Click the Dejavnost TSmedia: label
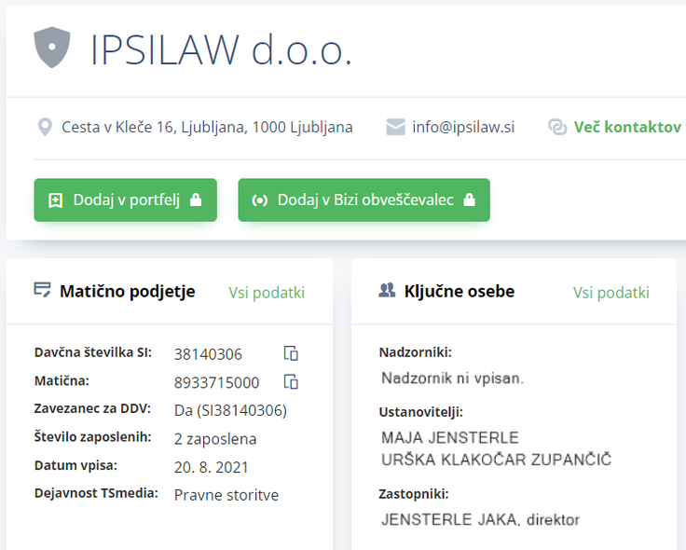This screenshot has width=686, height=550. tap(96, 493)
